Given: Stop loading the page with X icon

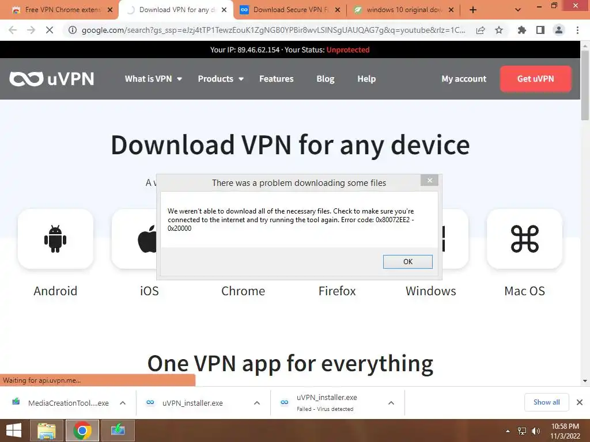Looking at the screenshot, I should click(x=50, y=30).
